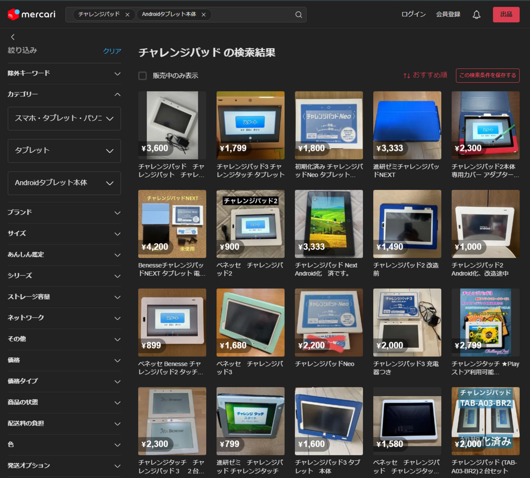The height and width of the screenshot is (478, 530).
Task: Open the ¥900 チャレンジパッド2 thumbnail
Action: pyautogui.click(x=250, y=224)
